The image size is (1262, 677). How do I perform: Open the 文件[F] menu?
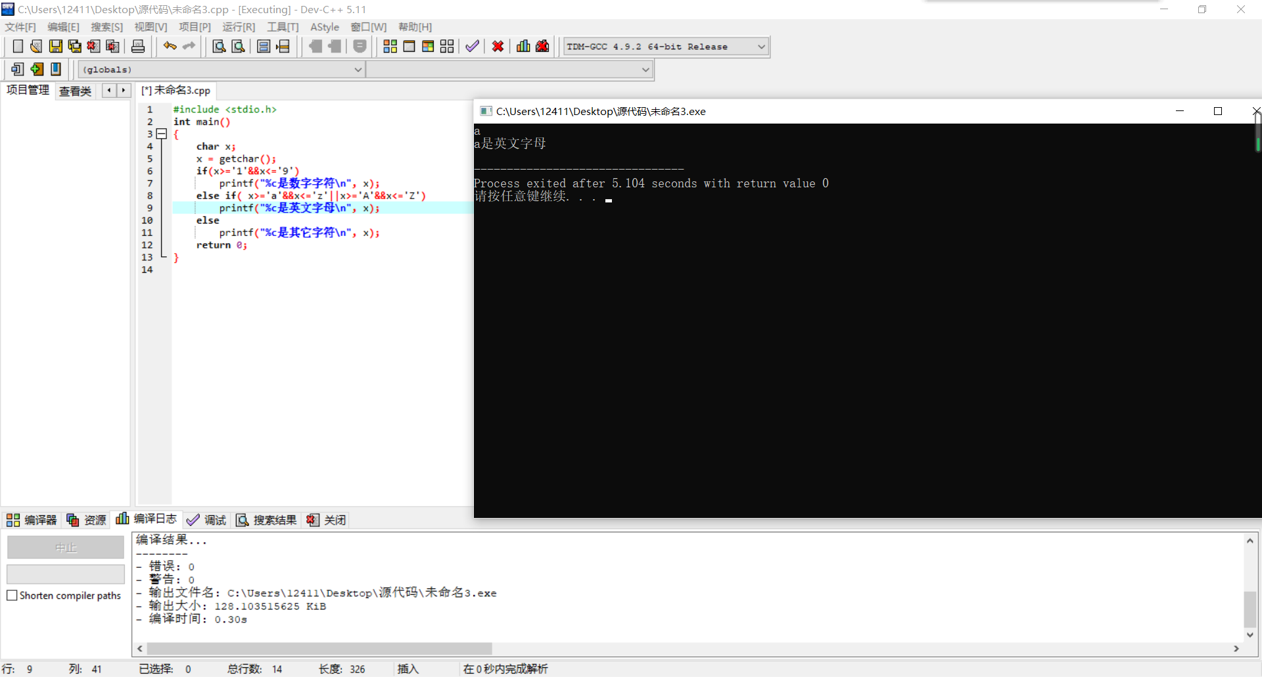20,27
